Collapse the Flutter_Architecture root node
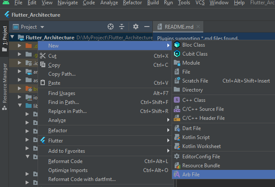The width and height of the screenshot is (275, 187). pyautogui.click(x=12, y=37)
